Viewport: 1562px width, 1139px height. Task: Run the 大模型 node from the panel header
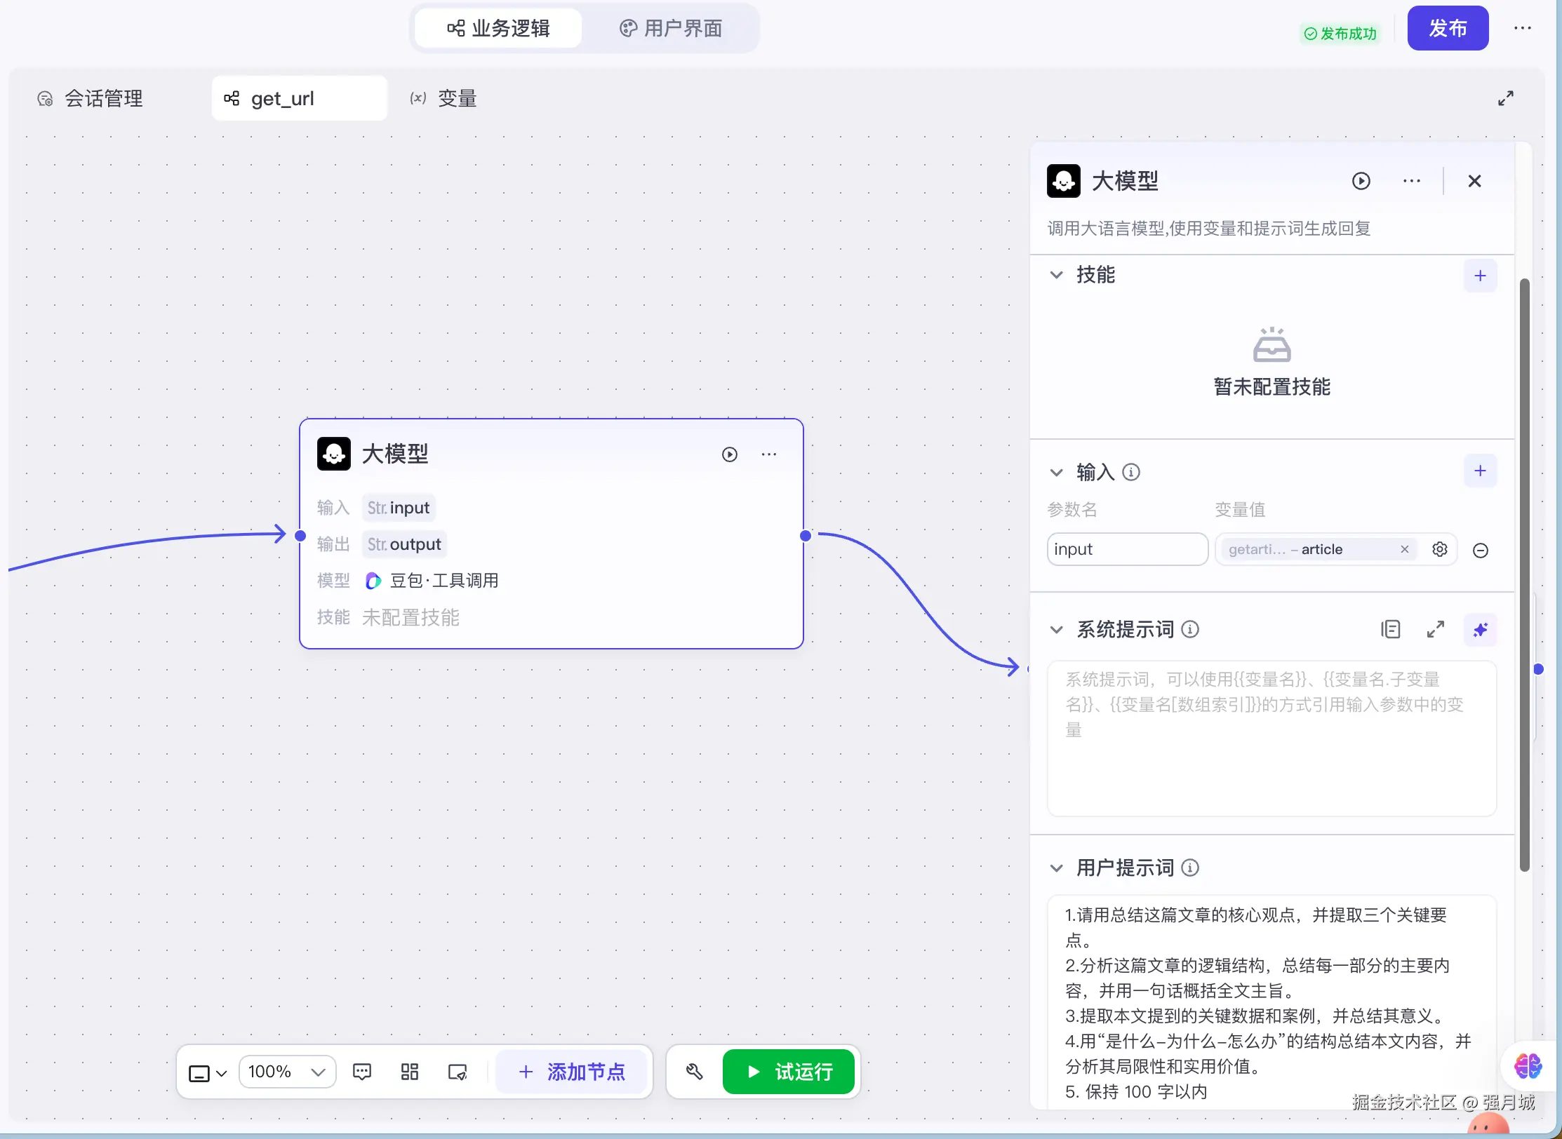click(x=1361, y=181)
